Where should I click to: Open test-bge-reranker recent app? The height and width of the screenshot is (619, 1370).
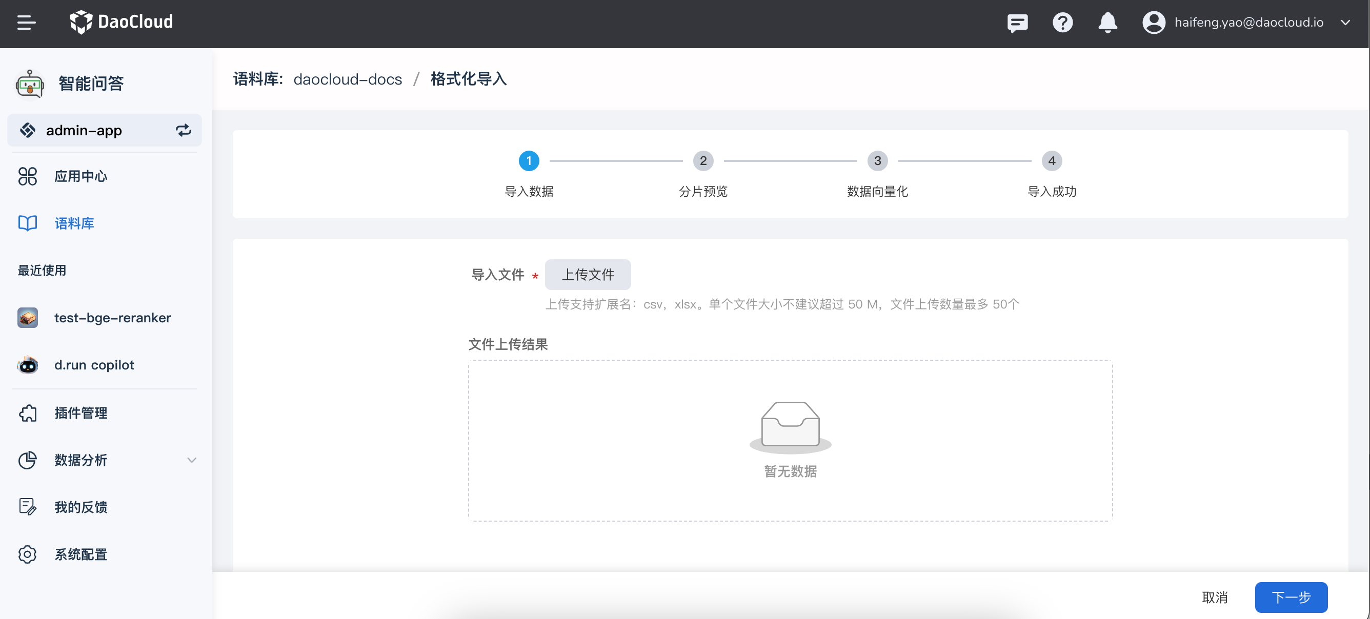click(x=112, y=318)
